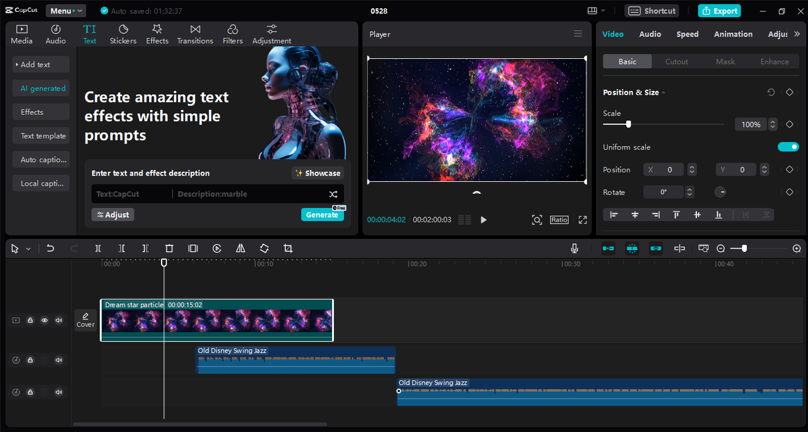Add a Scale keyframe diamond

pos(789,124)
